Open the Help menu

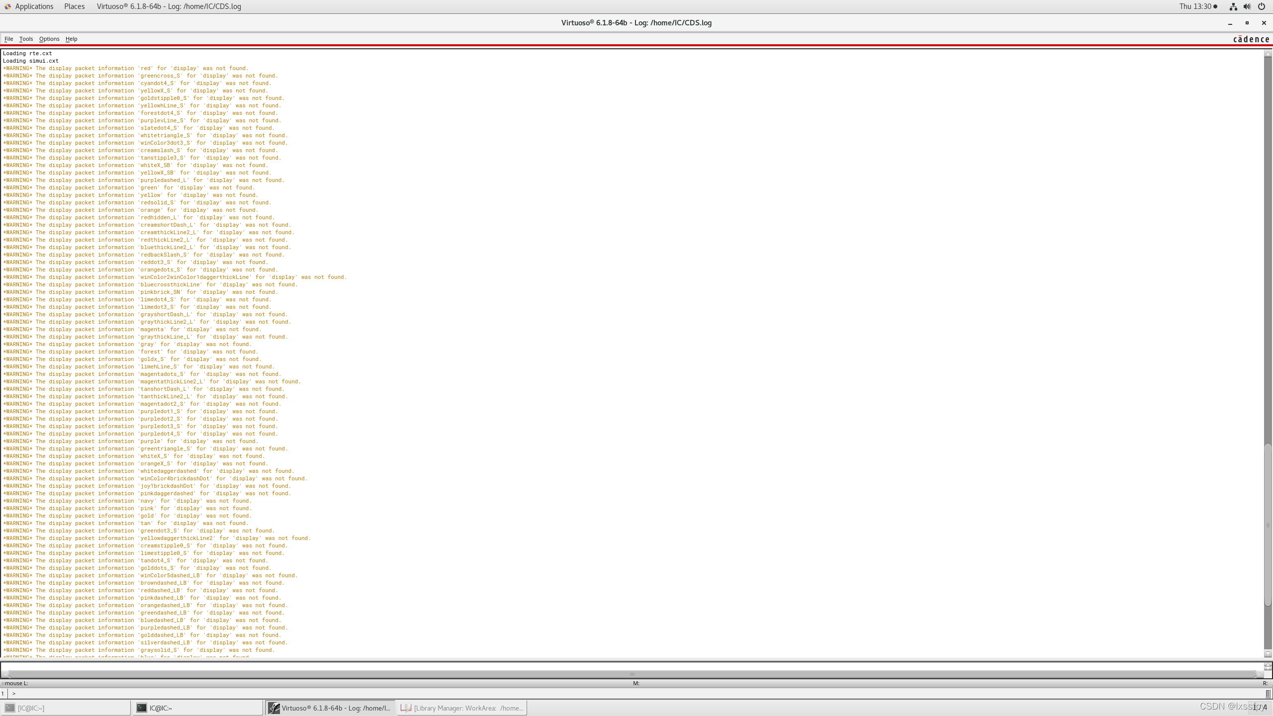coord(71,39)
